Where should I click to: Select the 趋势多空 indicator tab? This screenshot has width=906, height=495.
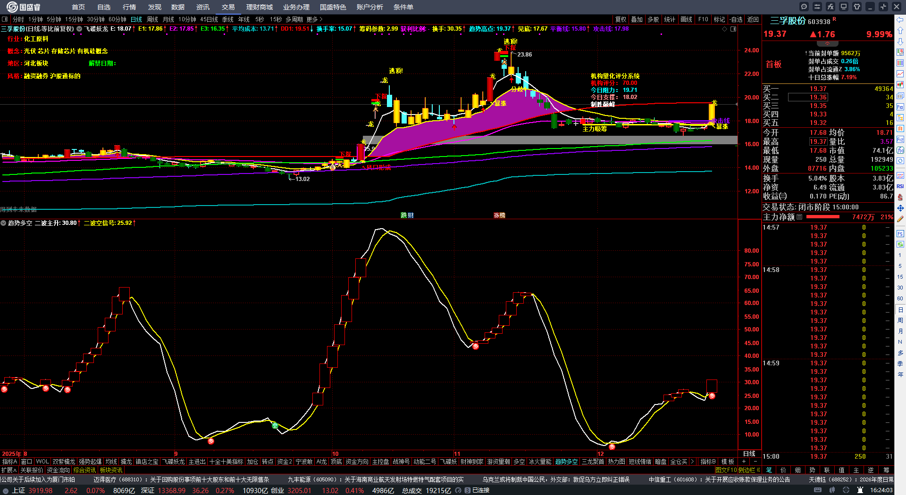(x=566, y=462)
